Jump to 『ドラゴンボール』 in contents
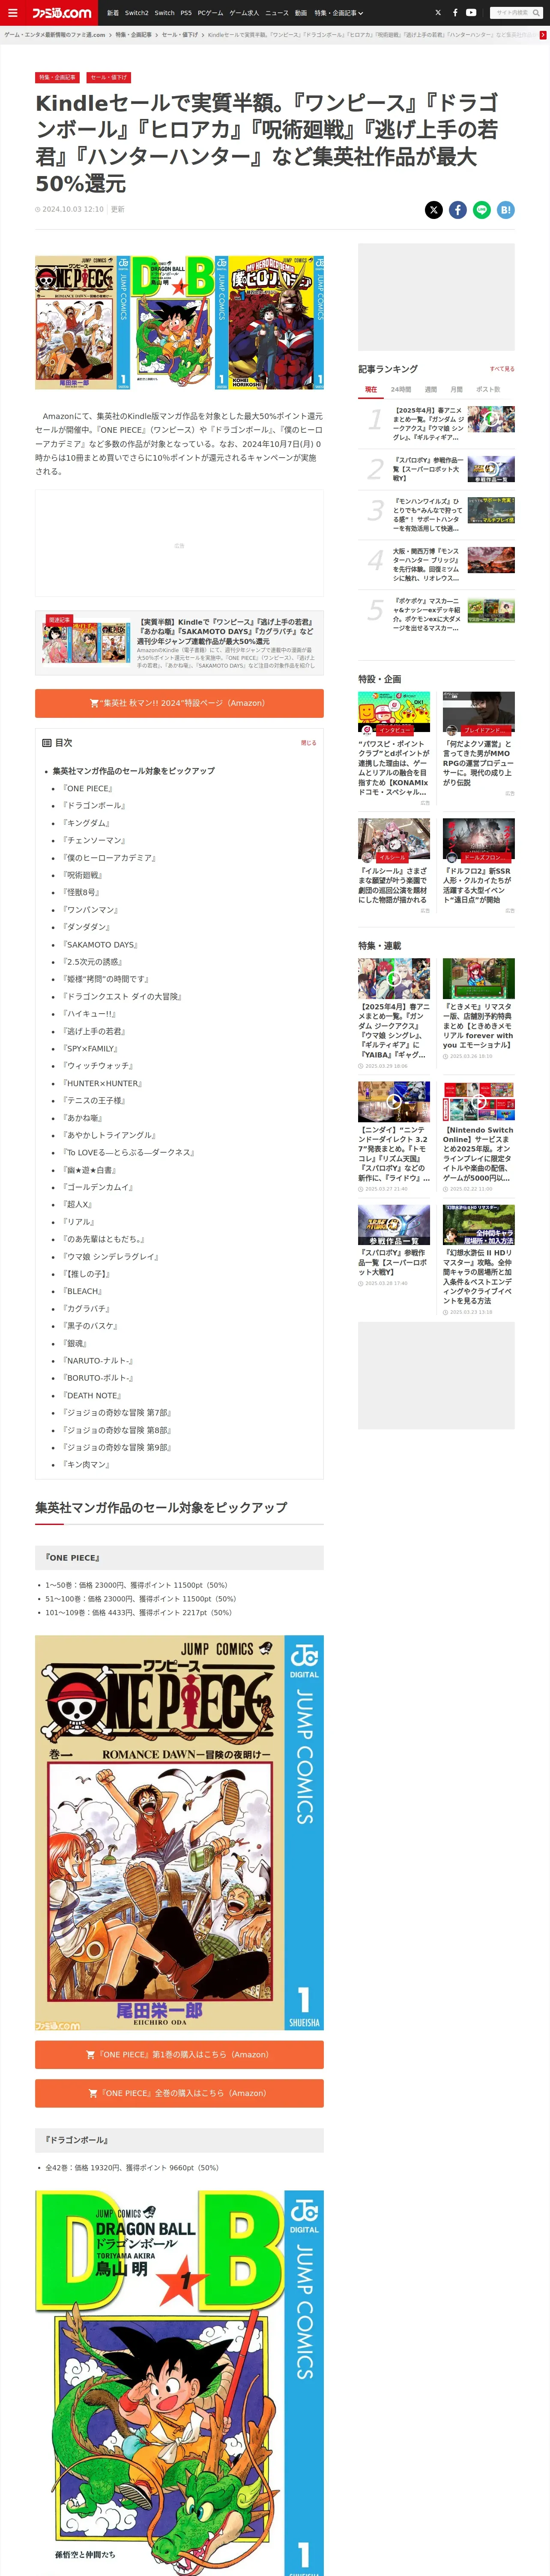The height and width of the screenshot is (2576, 550). coord(94,805)
